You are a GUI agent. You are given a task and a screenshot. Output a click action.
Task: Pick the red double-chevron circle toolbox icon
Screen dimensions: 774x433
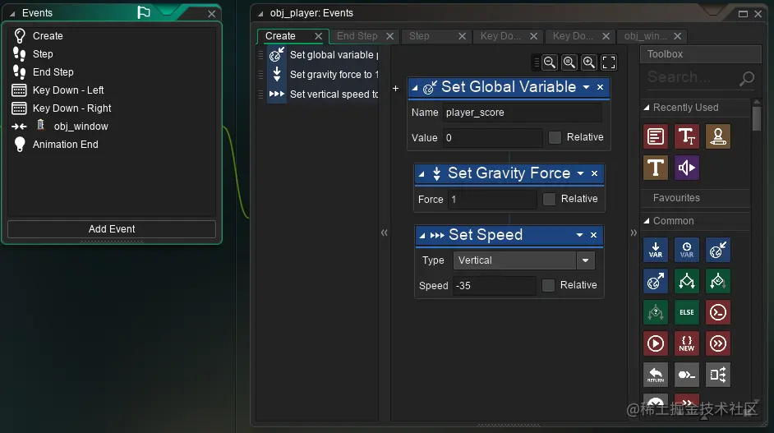[718, 343]
